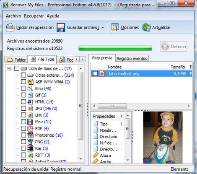Click the tab strip right scroll arrow
Screen dimensions: 197x174
pos(83,59)
